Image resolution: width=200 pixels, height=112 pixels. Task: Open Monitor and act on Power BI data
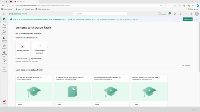pyautogui.click(x=97, y=105)
